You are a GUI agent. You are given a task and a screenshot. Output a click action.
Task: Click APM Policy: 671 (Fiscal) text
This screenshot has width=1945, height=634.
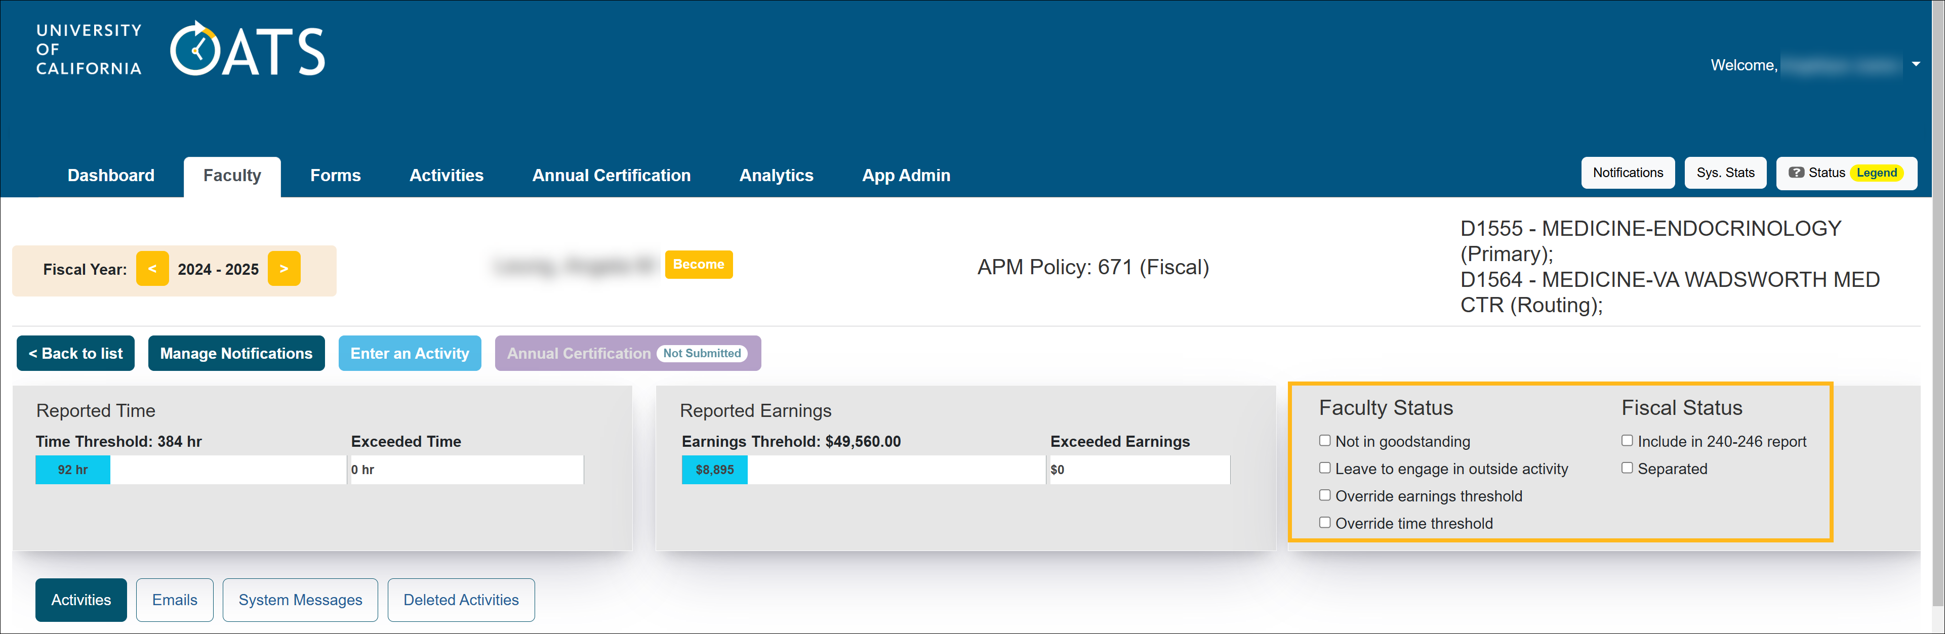pyautogui.click(x=1092, y=267)
